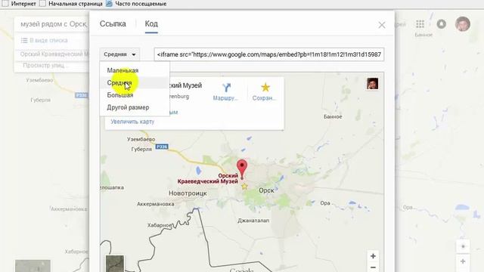This screenshot has width=484, height=272.
Task: Click the Банное label in preview map
Action: click(333, 116)
